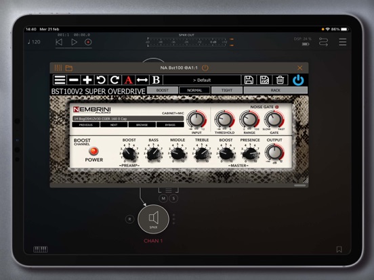Toggle the red POWER lamp

coord(93,151)
